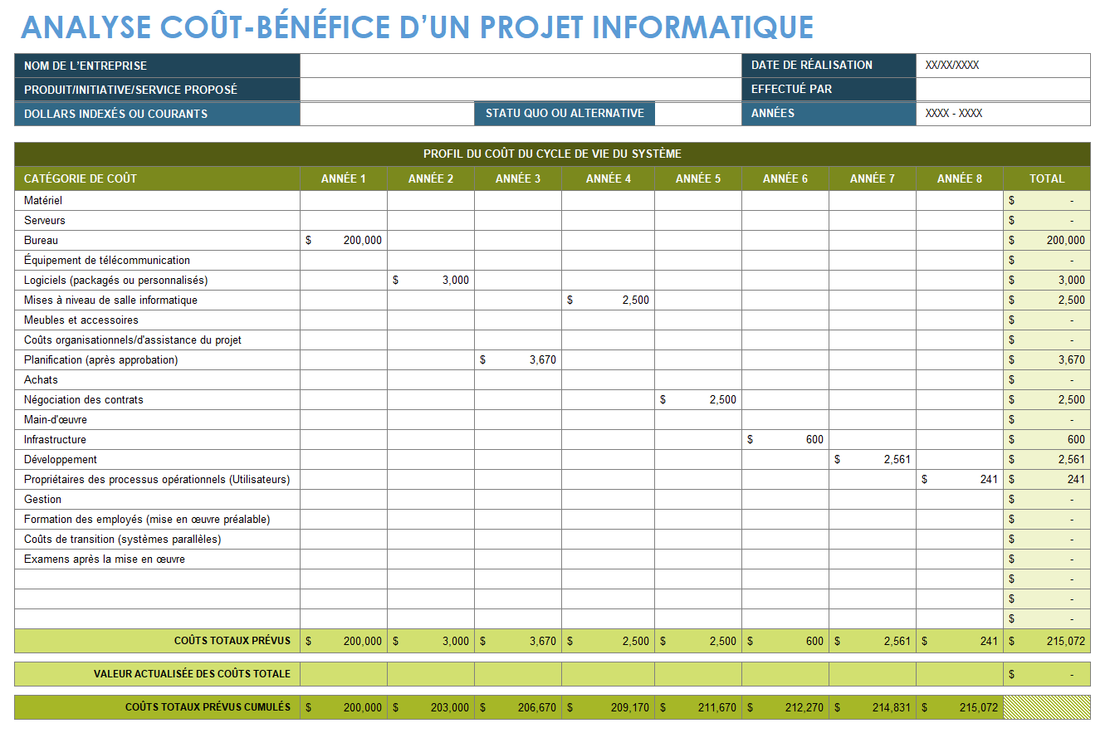Click Négociation des contrats Année 5 value 2,500

(698, 400)
